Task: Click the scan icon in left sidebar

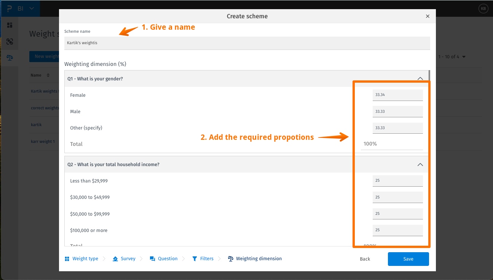Action: tap(10, 42)
